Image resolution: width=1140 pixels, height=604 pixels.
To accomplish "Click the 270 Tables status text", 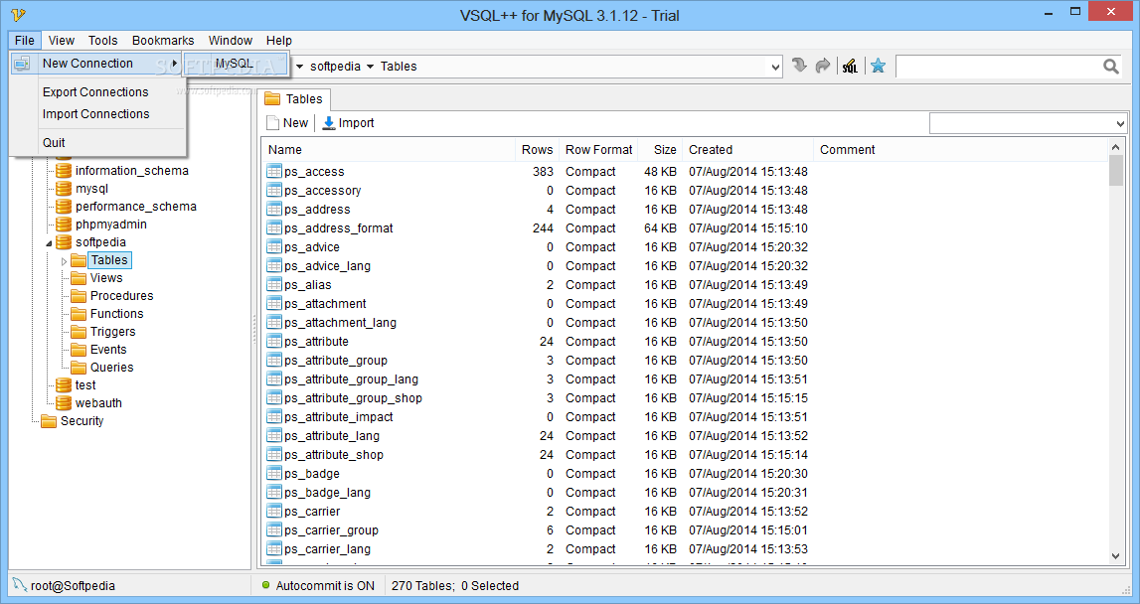I will [x=422, y=586].
